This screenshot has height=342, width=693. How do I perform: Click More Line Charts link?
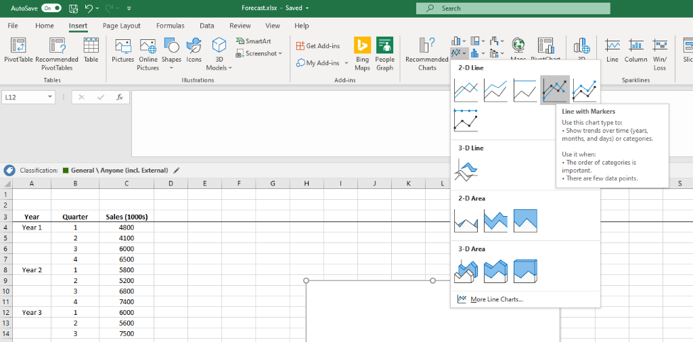tap(496, 299)
